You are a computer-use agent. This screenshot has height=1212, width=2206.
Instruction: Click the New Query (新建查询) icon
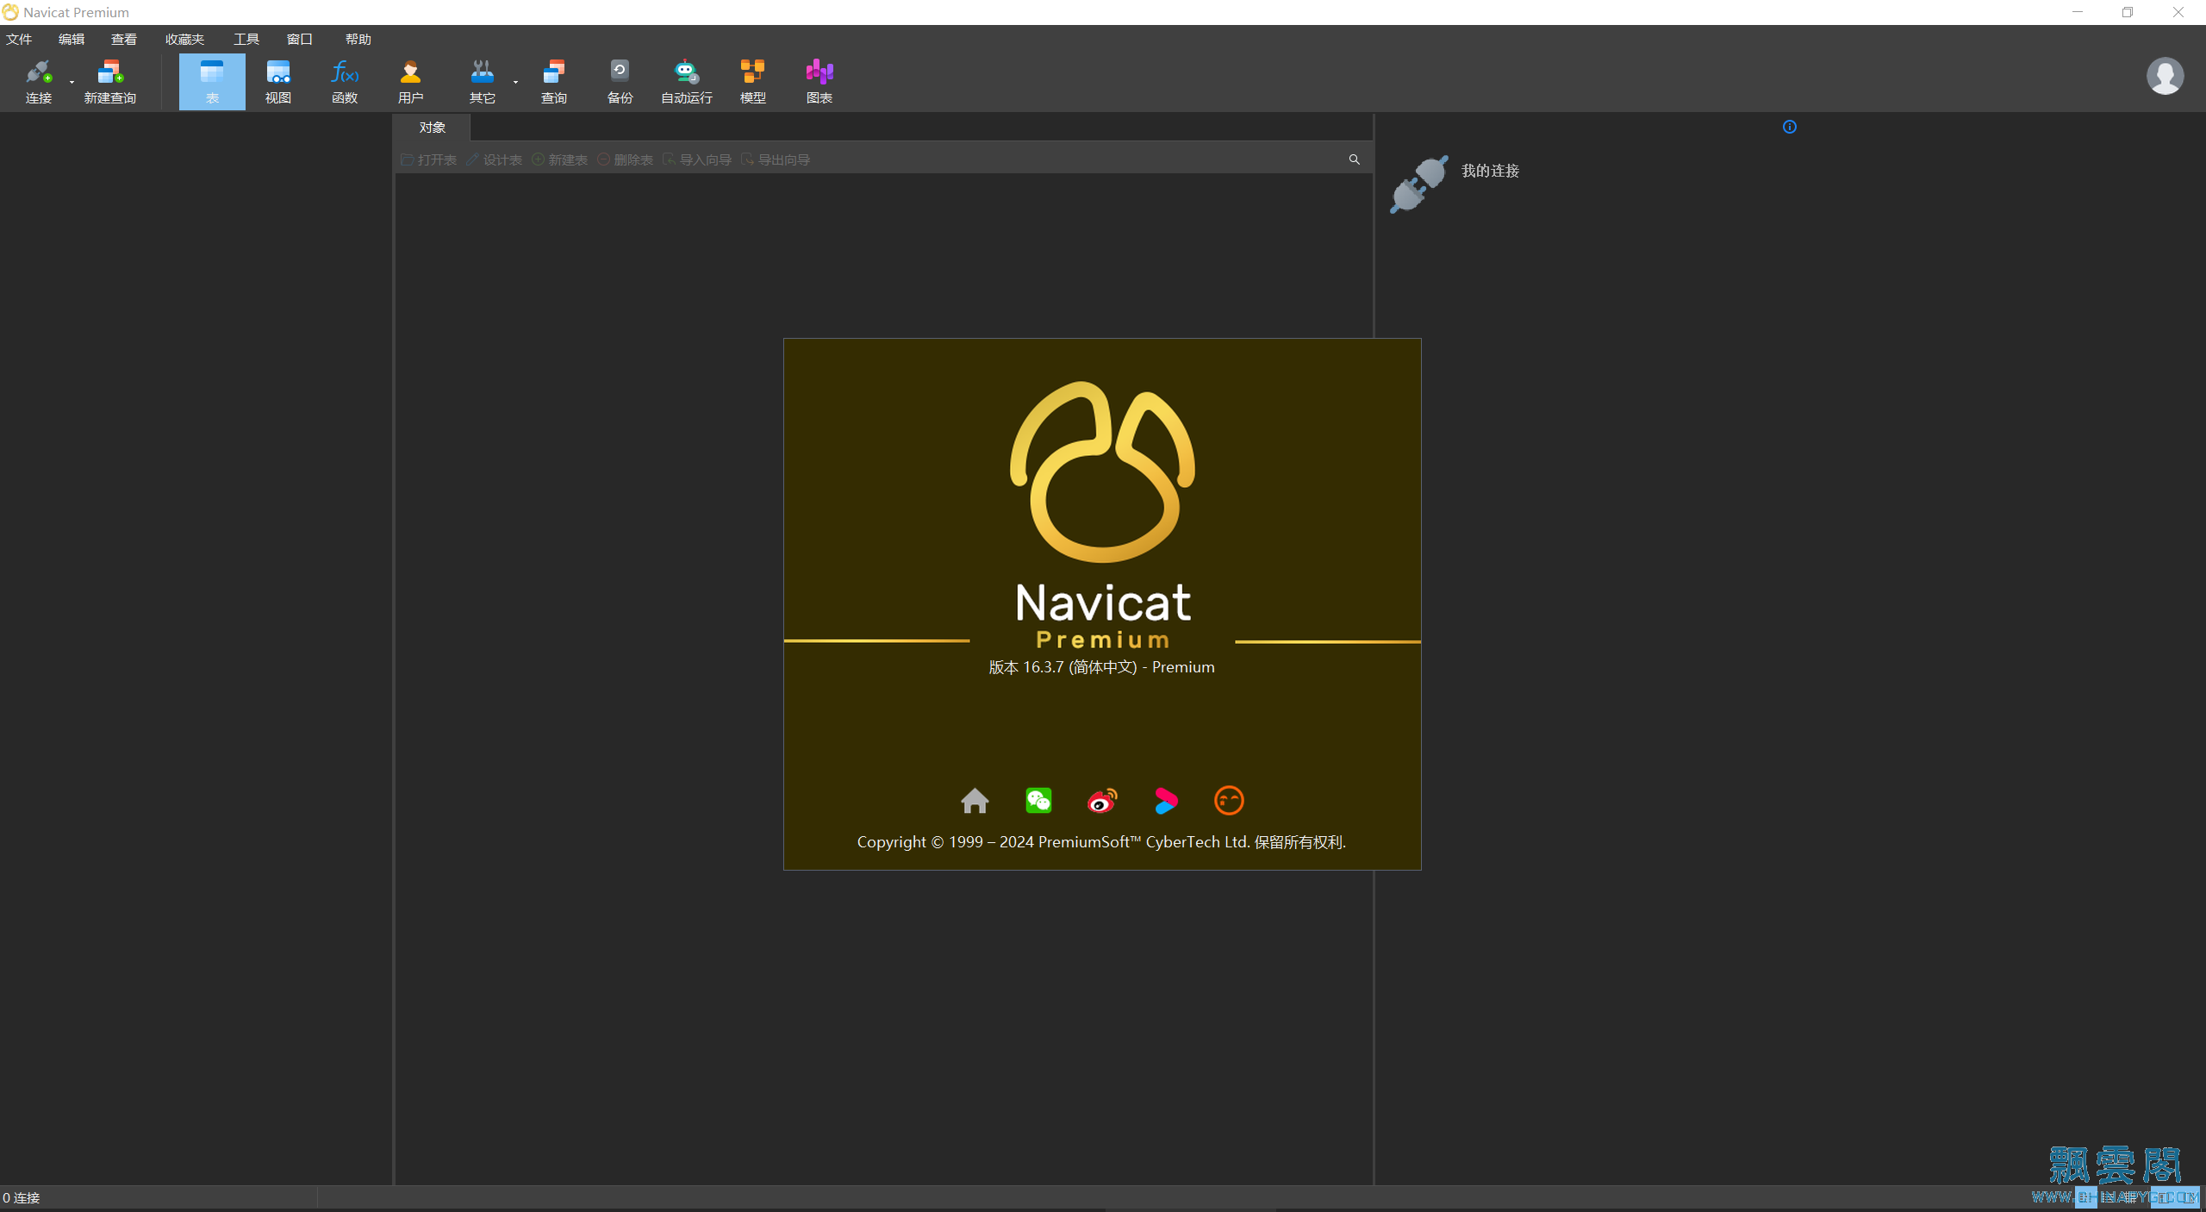click(x=109, y=72)
